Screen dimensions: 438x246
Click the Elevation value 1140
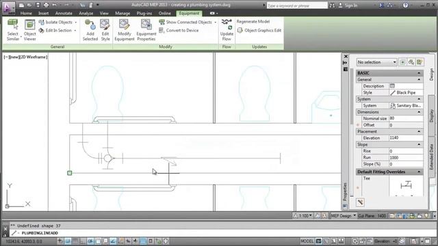406,138
